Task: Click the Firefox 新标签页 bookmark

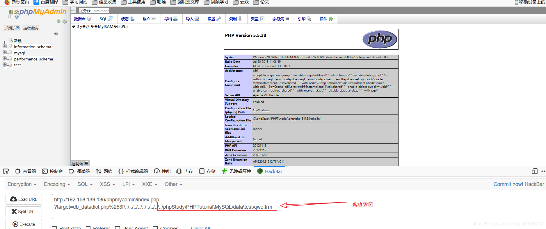Action: point(17,2)
